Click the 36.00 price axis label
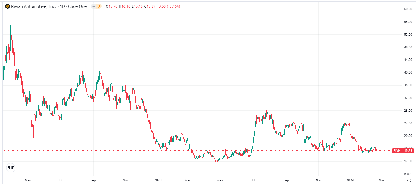The image size is (418, 187). (x=408, y=85)
